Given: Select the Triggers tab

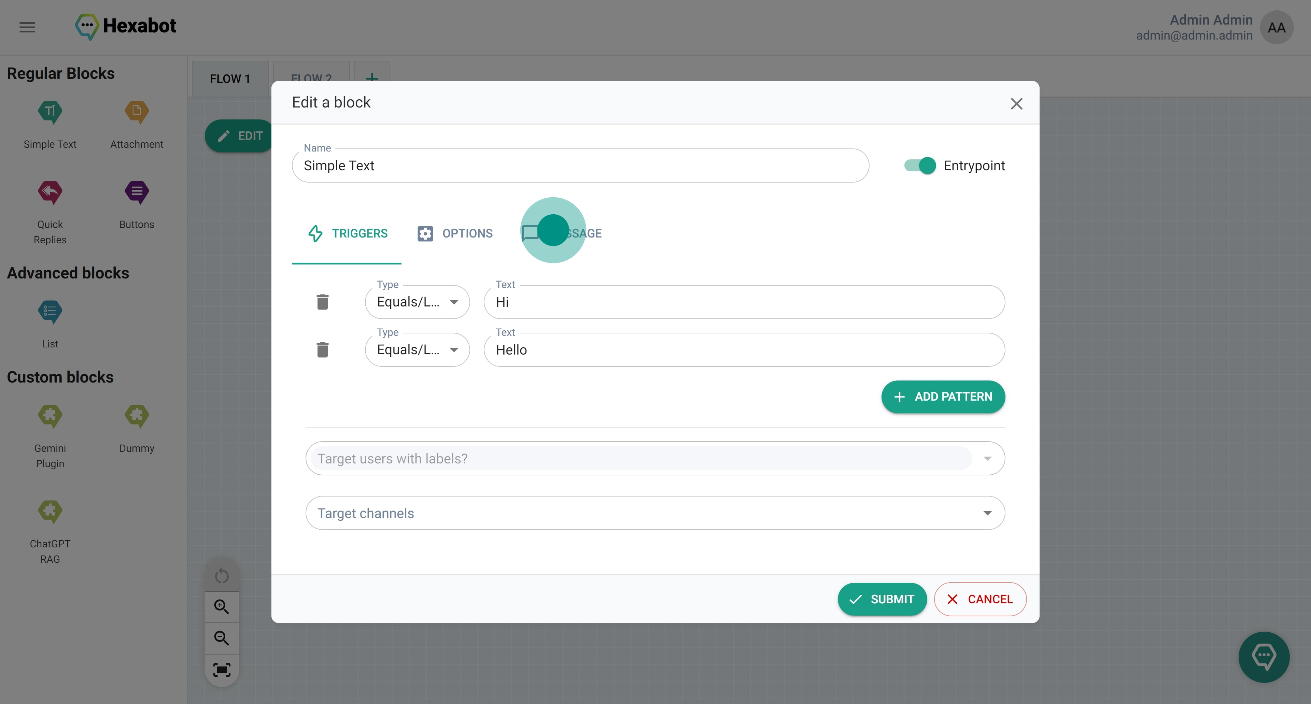Looking at the screenshot, I should tap(347, 233).
